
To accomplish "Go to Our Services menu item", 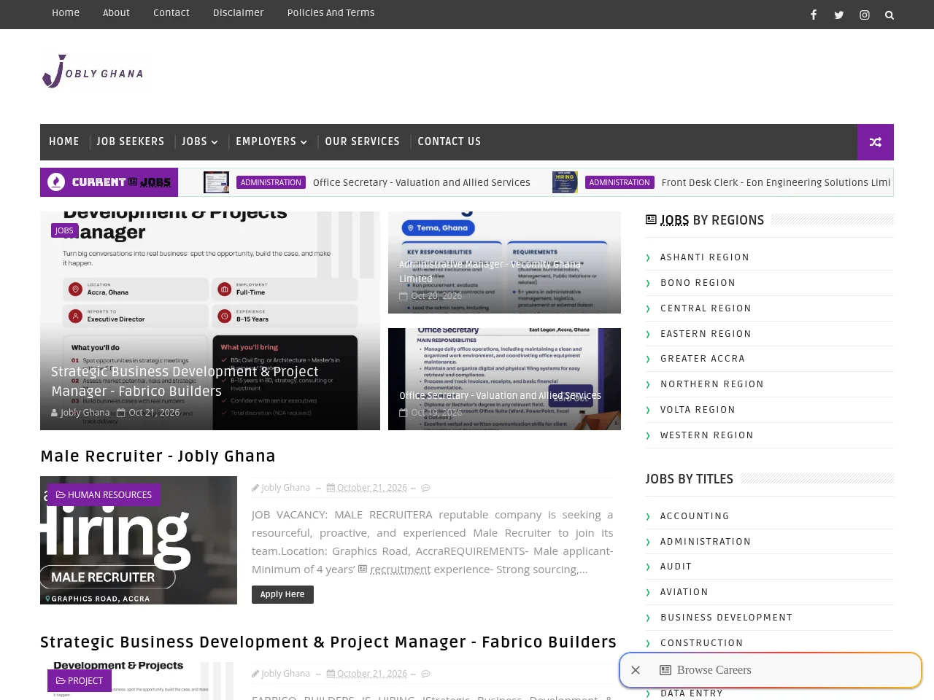I will click(363, 141).
